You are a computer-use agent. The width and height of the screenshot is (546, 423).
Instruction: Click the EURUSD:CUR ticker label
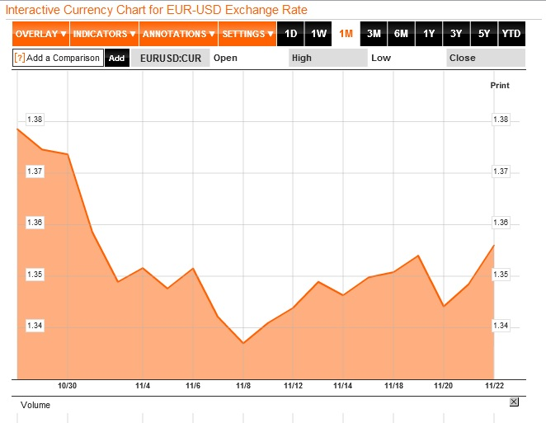(171, 59)
